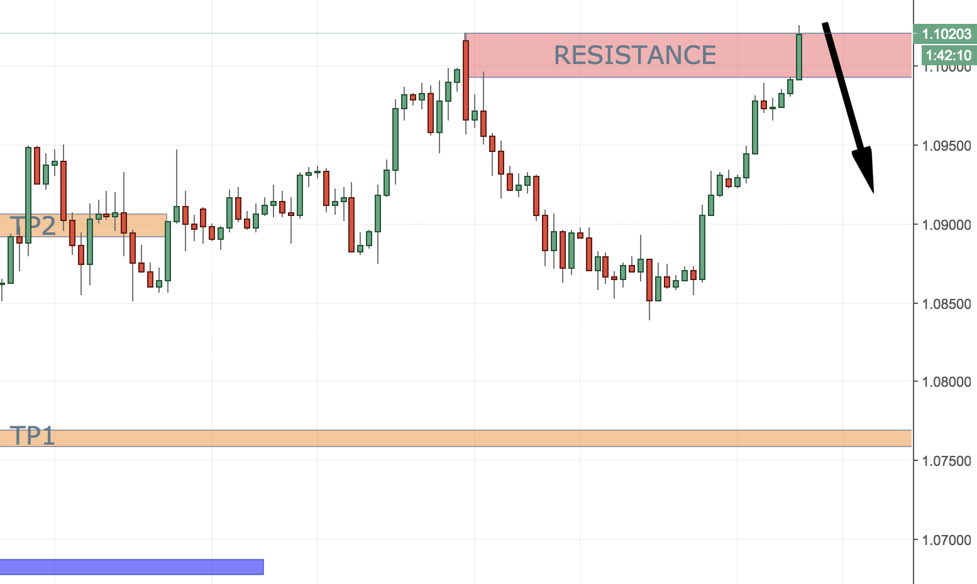Select the orange TP1 band in chart middle
Screen dimensions: 977x584
pos(456,438)
